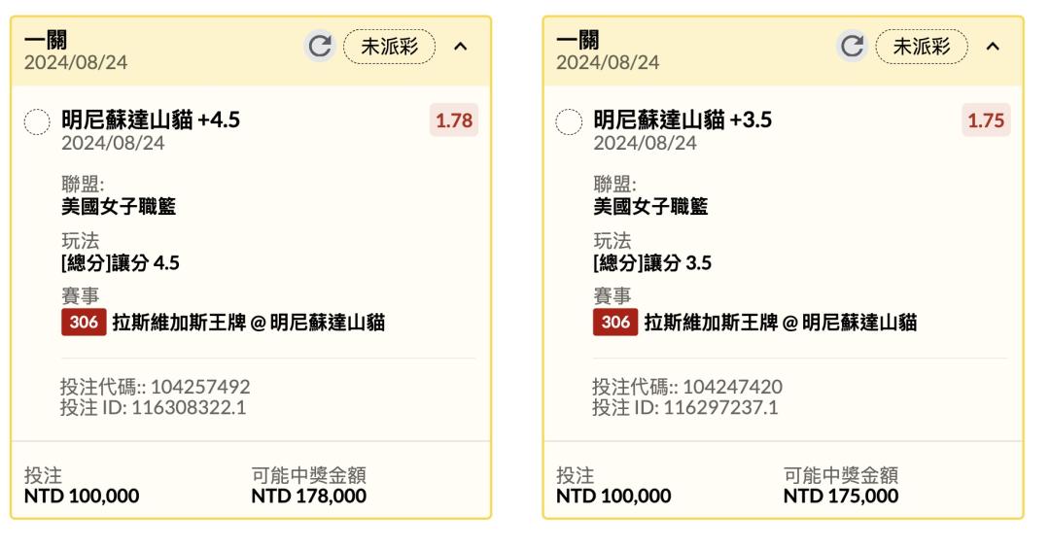Screen dimensions: 1050x549
Task: Collapse the right slip using chevron arrow
Action: (x=993, y=47)
